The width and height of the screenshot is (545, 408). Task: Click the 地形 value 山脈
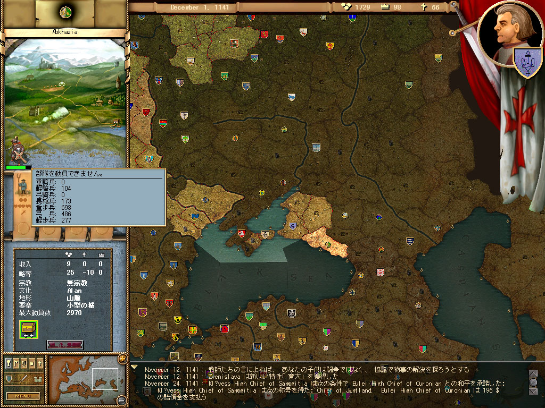[x=73, y=298]
